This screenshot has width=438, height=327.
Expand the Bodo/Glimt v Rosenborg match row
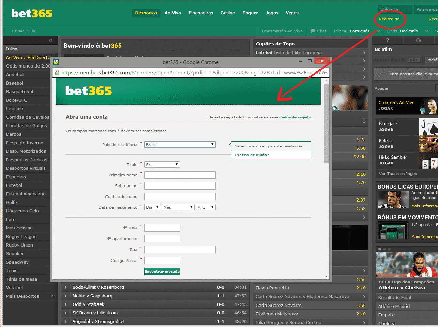coord(66,287)
